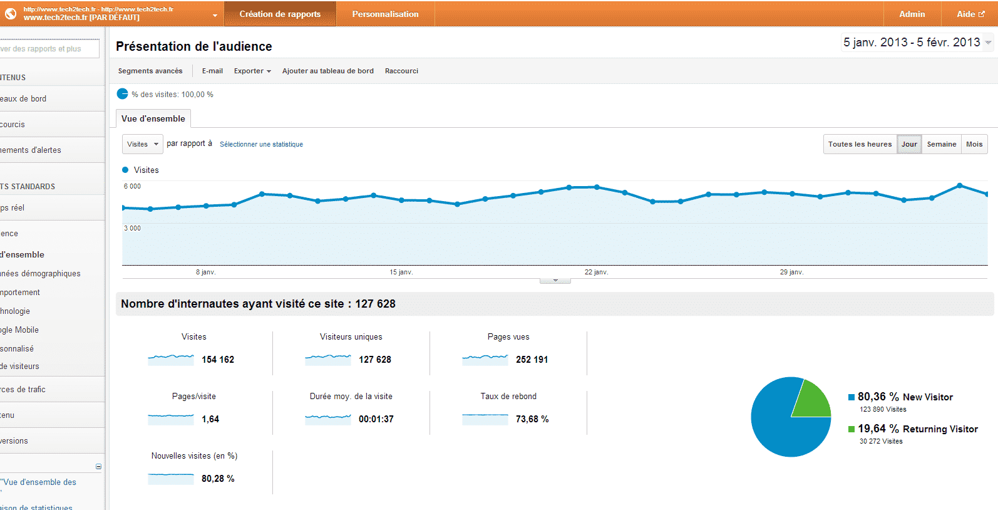Switch graph granularity to Semaine
This screenshot has height=510, width=998.
(941, 144)
